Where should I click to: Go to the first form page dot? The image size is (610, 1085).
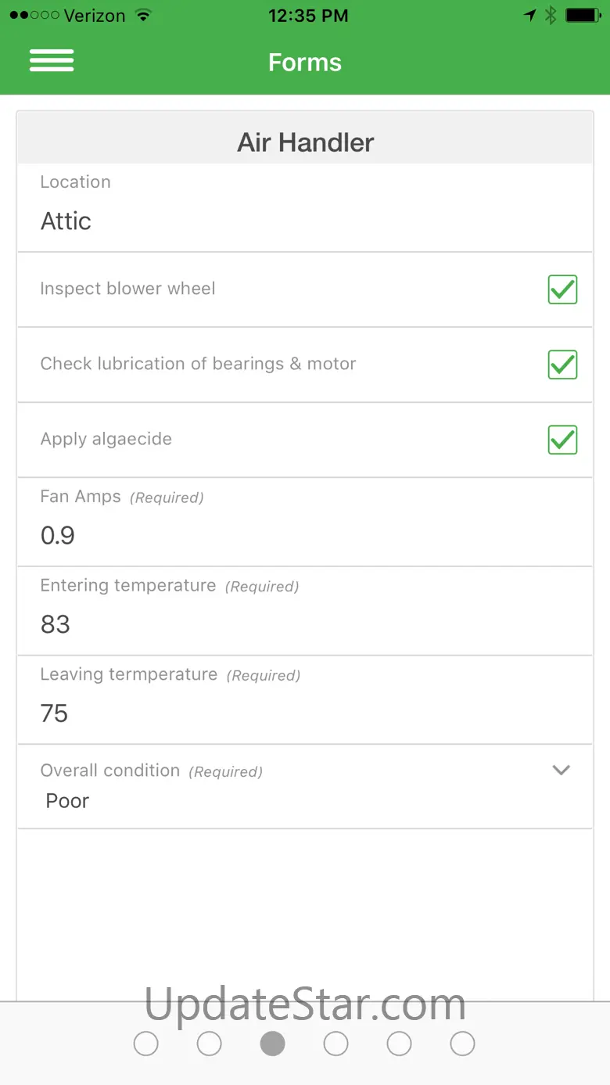146,1044
